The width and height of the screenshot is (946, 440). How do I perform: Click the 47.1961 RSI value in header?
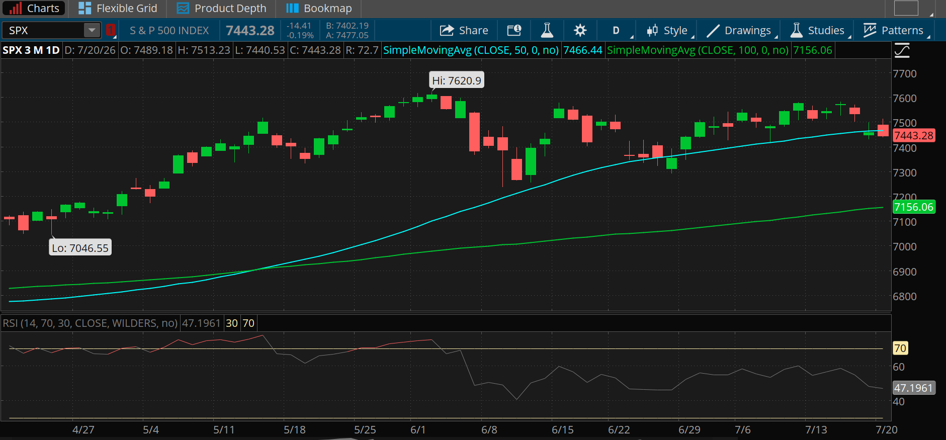pyautogui.click(x=201, y=323)
